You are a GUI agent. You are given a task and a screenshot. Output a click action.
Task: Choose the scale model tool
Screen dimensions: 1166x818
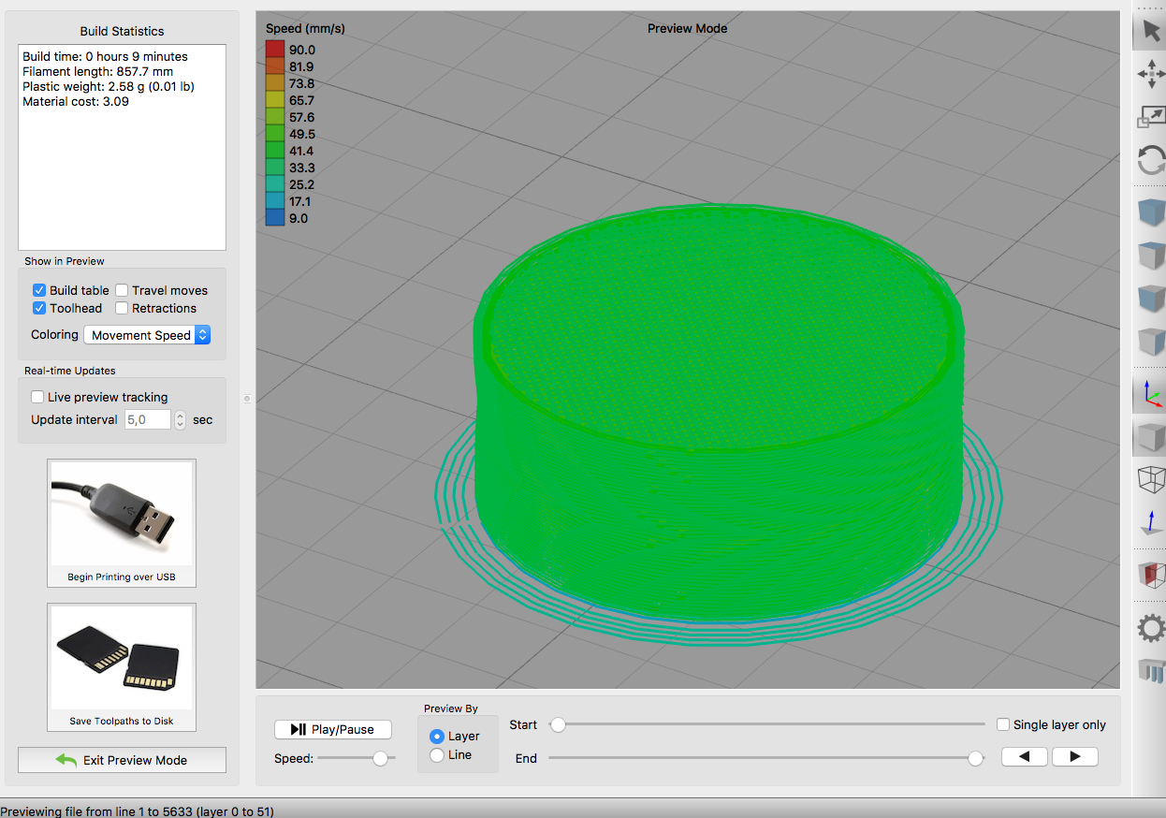pyautogui.click(x=1150, y=116)
